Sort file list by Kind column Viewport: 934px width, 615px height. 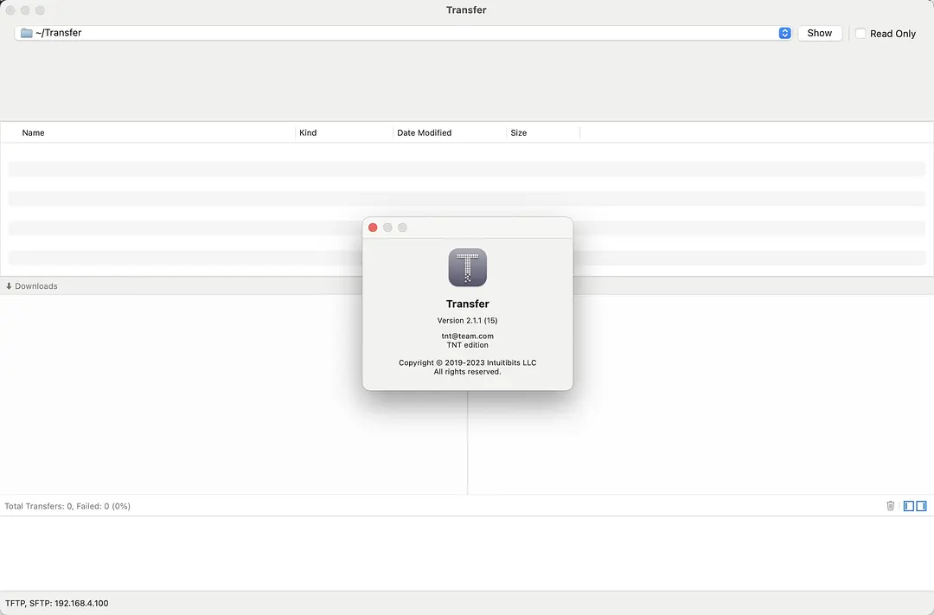(308, 132)
